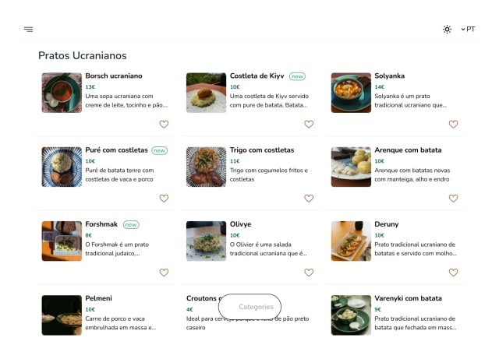Like Puré com costletas dish

coord(164,199)
